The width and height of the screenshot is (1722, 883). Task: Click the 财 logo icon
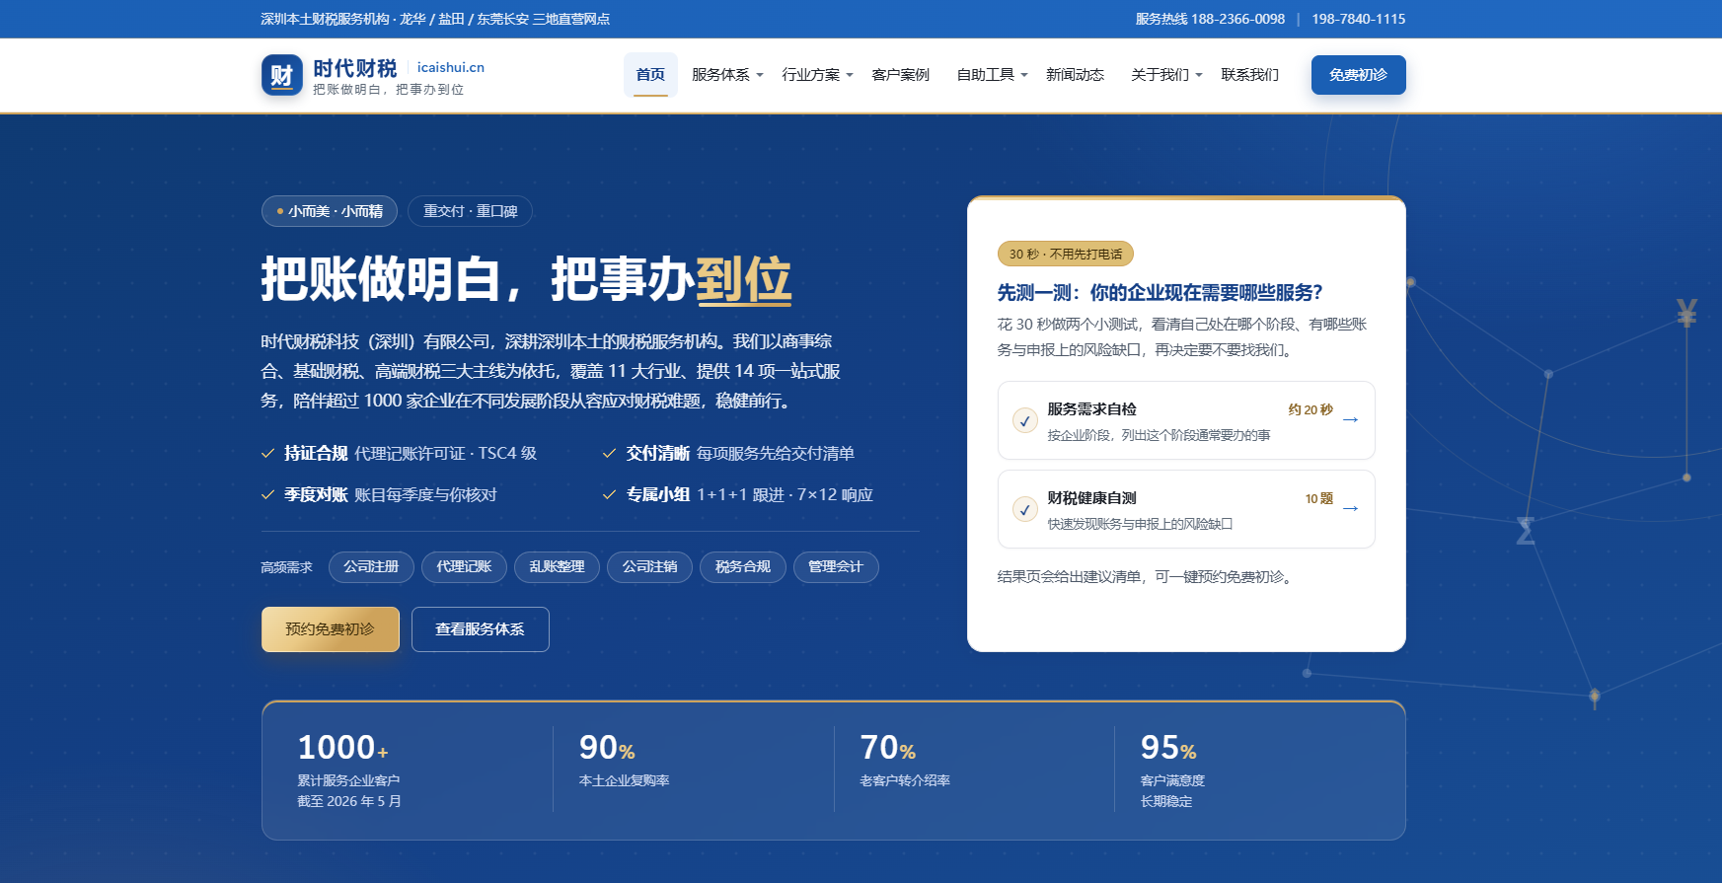point(282,75)
